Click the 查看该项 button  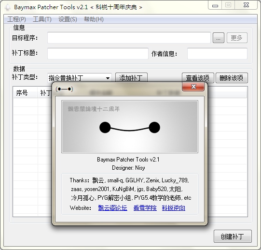(x=198, y=77)
